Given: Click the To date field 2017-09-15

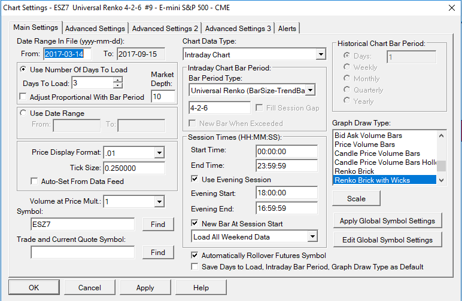Looking at the screenshot, I should tap(141, 54).
